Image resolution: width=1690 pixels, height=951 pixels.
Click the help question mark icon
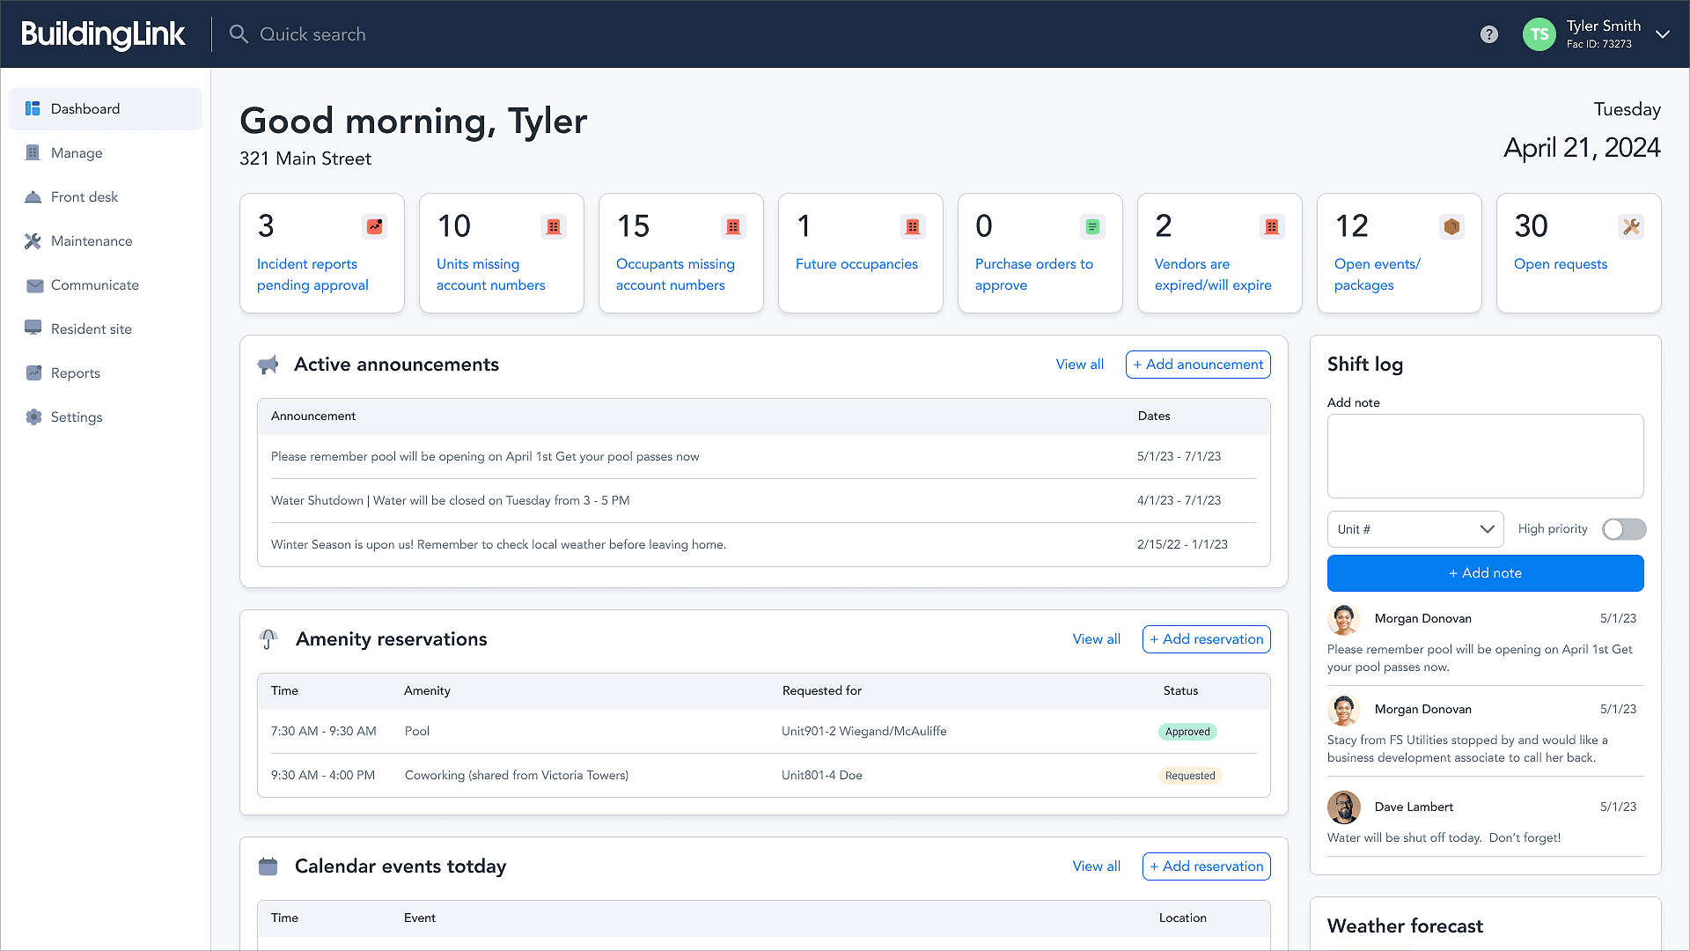(1488, 34)
